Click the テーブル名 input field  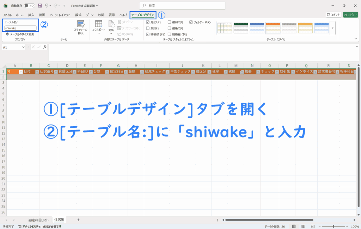(20, 28)
